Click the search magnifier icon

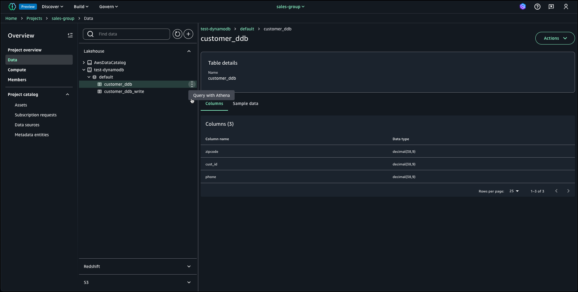tap(90, 34)
